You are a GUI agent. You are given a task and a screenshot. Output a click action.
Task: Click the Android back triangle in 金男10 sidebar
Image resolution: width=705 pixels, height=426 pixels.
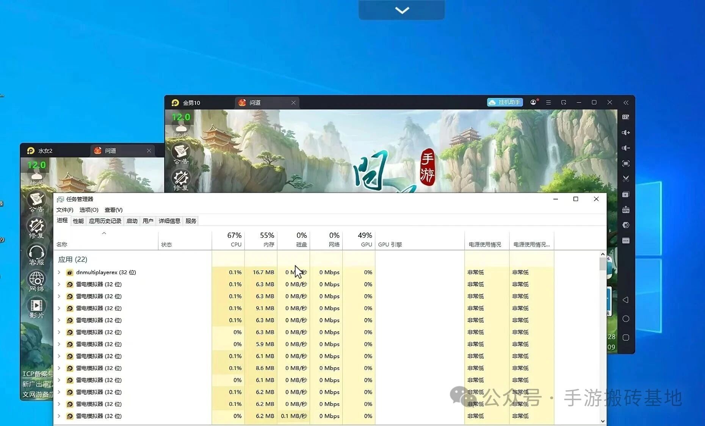(626, 300)
